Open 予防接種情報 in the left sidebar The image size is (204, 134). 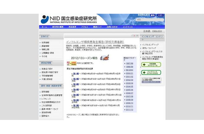[x=47, y=76]
